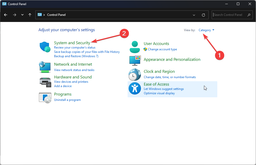256x165 pixels.
Task: Click the Hardware and Sound printer icon
Action: point(45,82)
